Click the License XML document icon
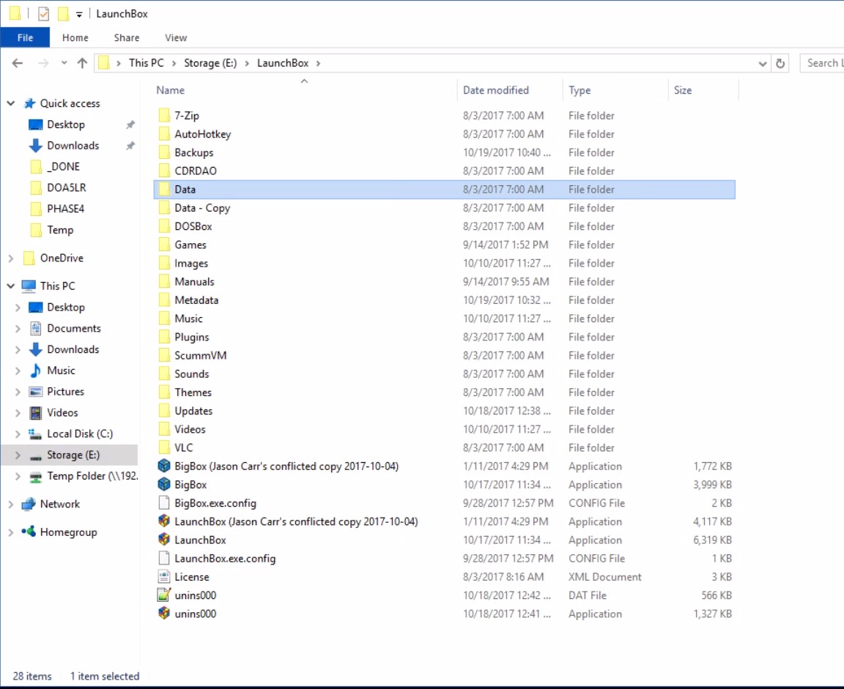The width and height of the screenshot is (844, 689). point(164,576)
